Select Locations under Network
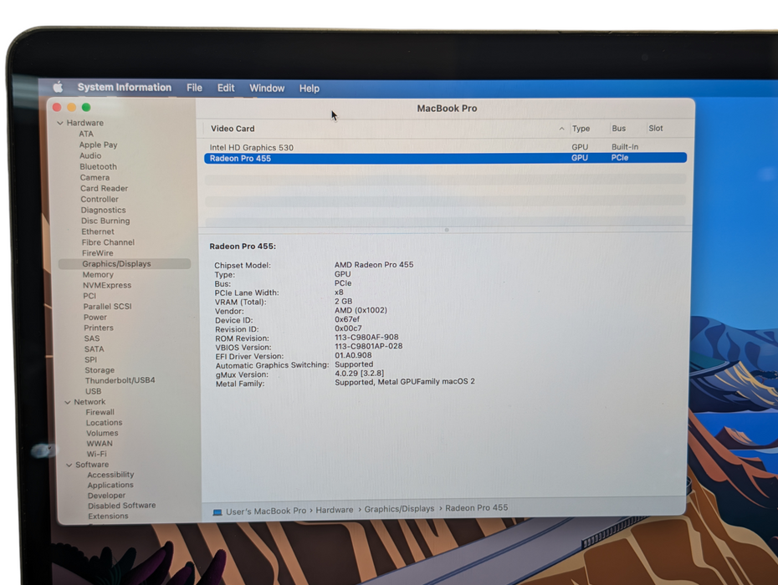 pyautogui.click(x=105, y=422)
